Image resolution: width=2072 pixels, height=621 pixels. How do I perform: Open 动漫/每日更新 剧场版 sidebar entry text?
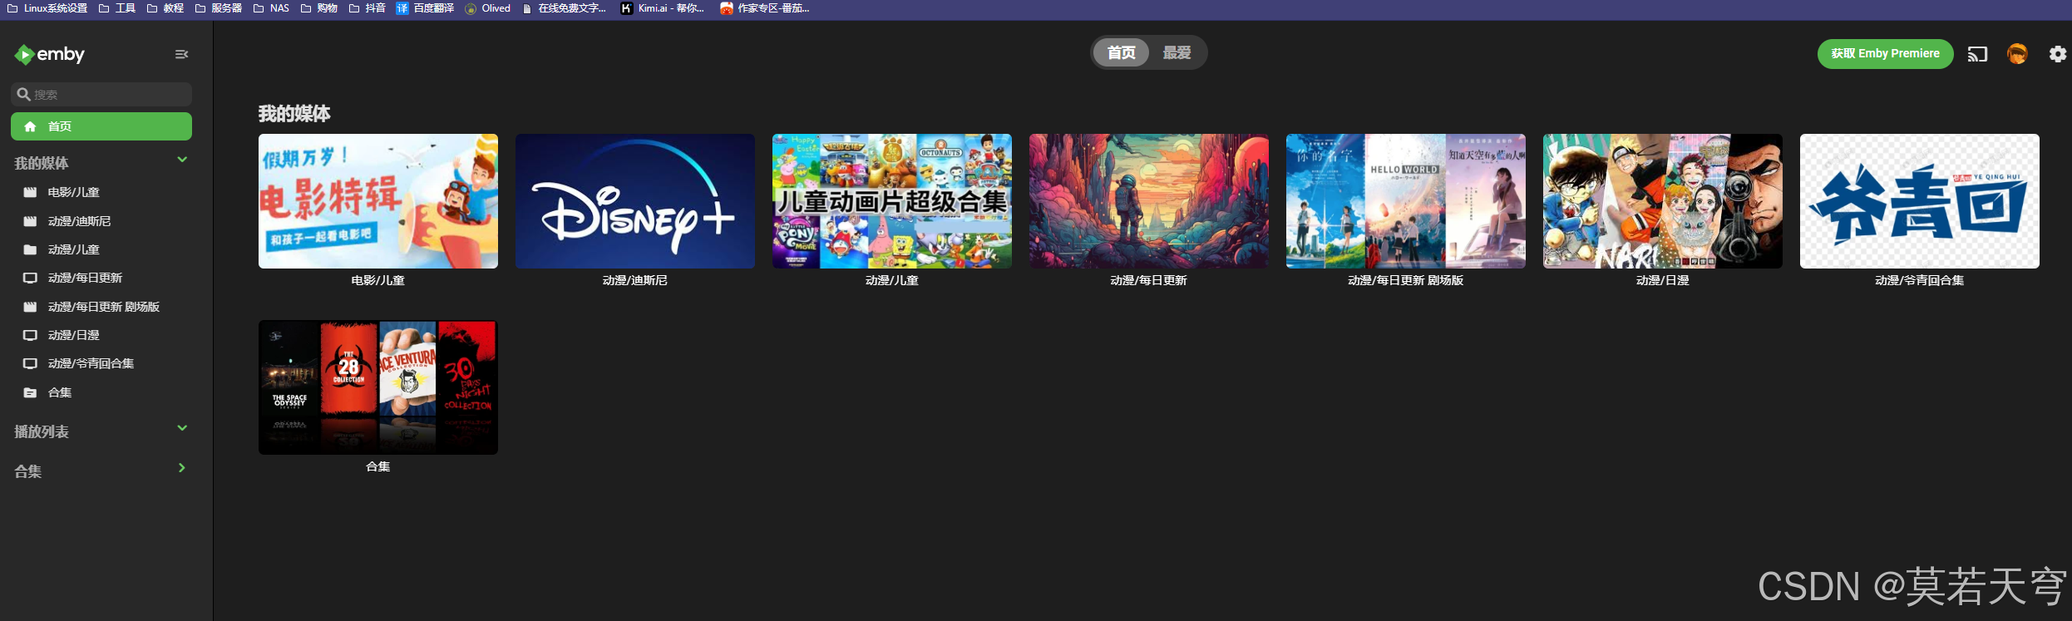[103, 307]
